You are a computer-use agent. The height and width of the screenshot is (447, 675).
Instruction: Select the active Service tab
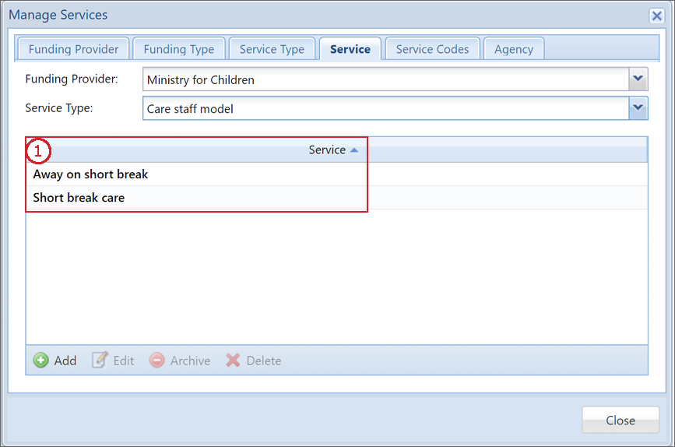350,49
